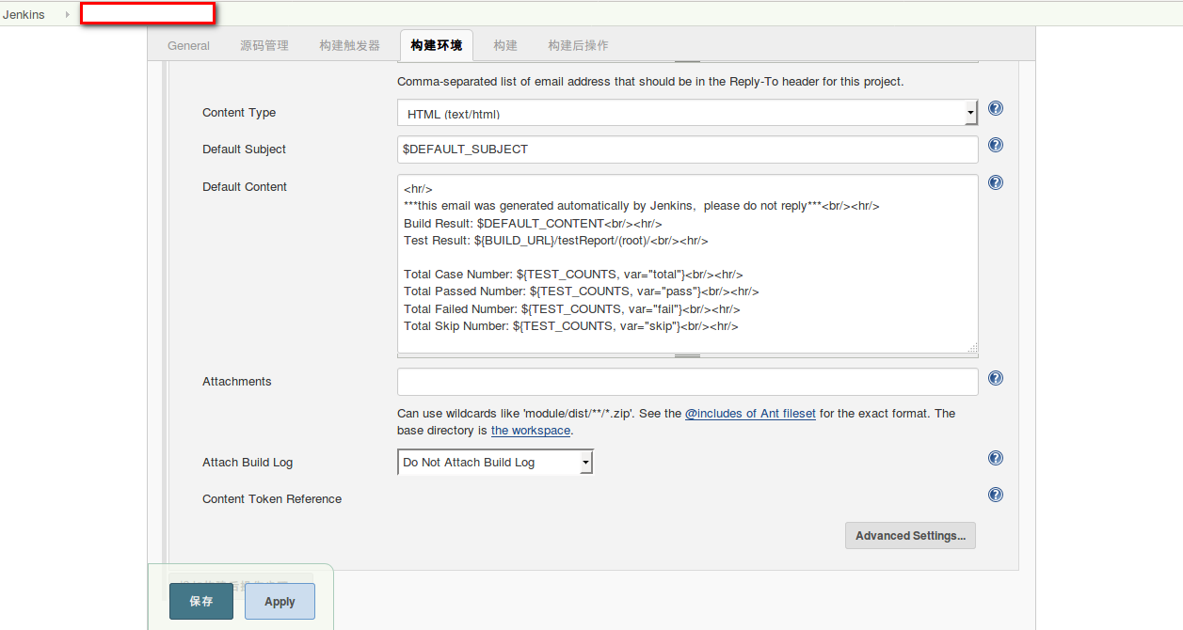Click the 'Default Content' label
Screen dimensions: 1183x630
(245, 187)
